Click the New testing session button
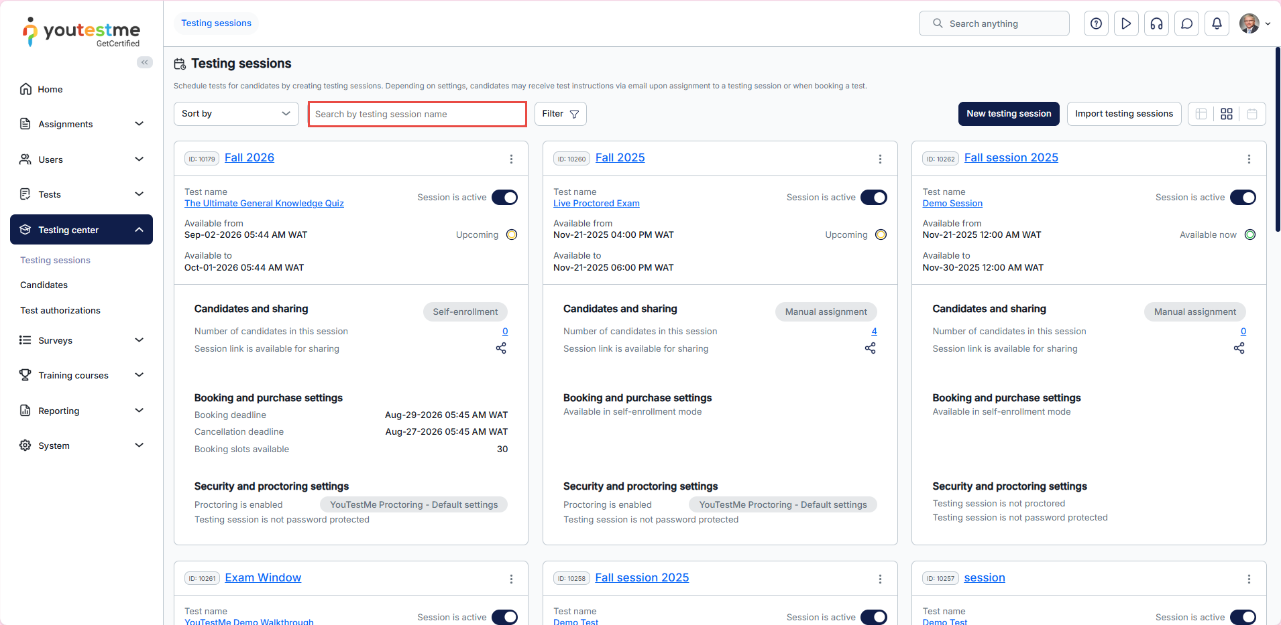The image size is (1281, 625). 1008,114
